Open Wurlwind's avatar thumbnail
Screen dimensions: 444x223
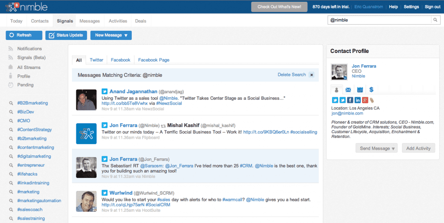[x=86, y=201]
